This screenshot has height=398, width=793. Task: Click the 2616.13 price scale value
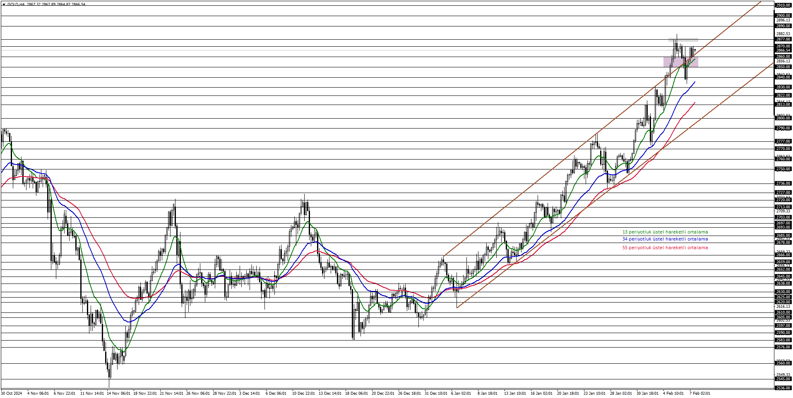(x=783, y=307)
